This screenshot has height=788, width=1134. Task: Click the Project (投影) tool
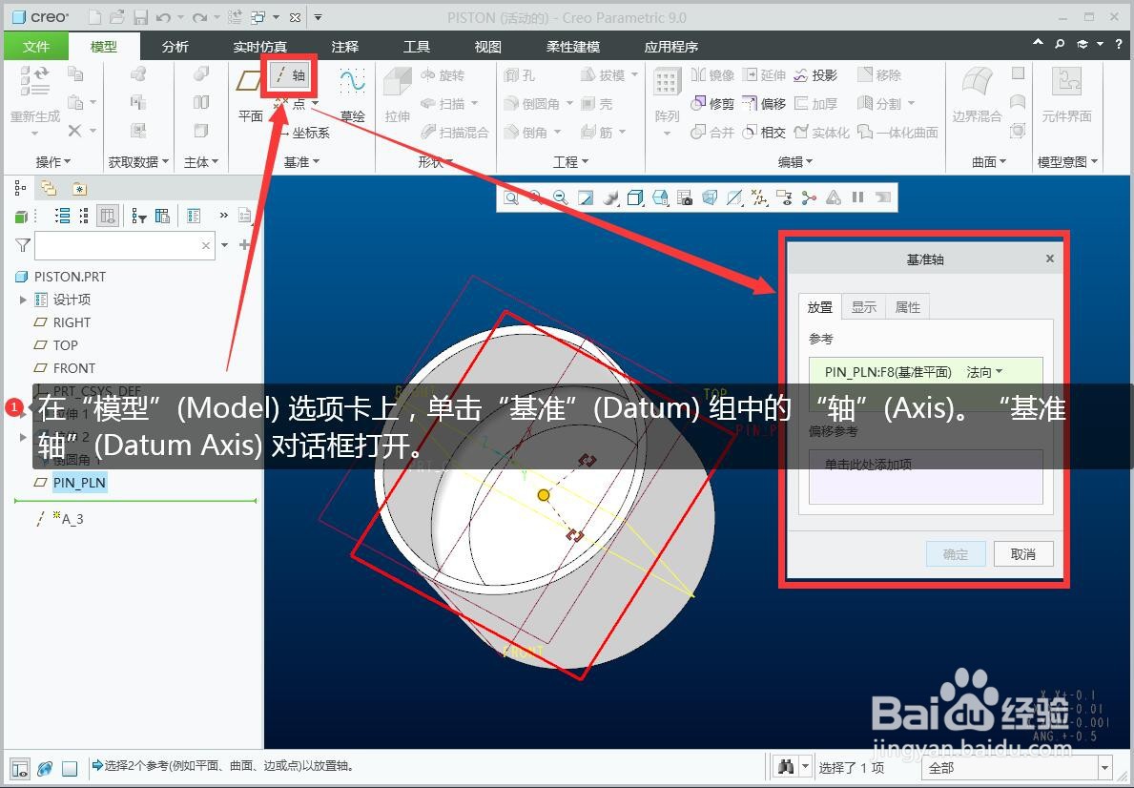[x=815, y=75]
